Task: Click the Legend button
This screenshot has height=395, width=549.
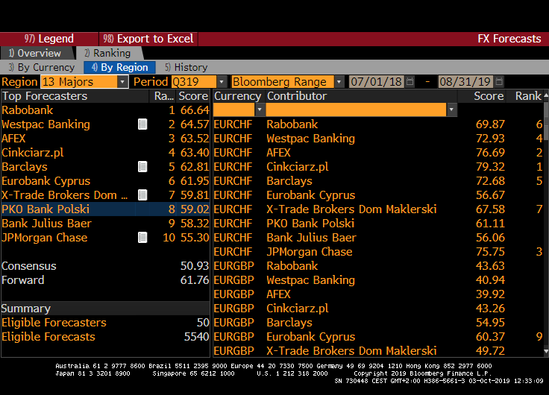Action: coord(49,39)
